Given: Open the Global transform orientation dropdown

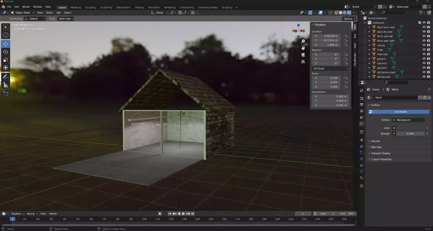Looking at the screenshot, I should coord(159,13).
